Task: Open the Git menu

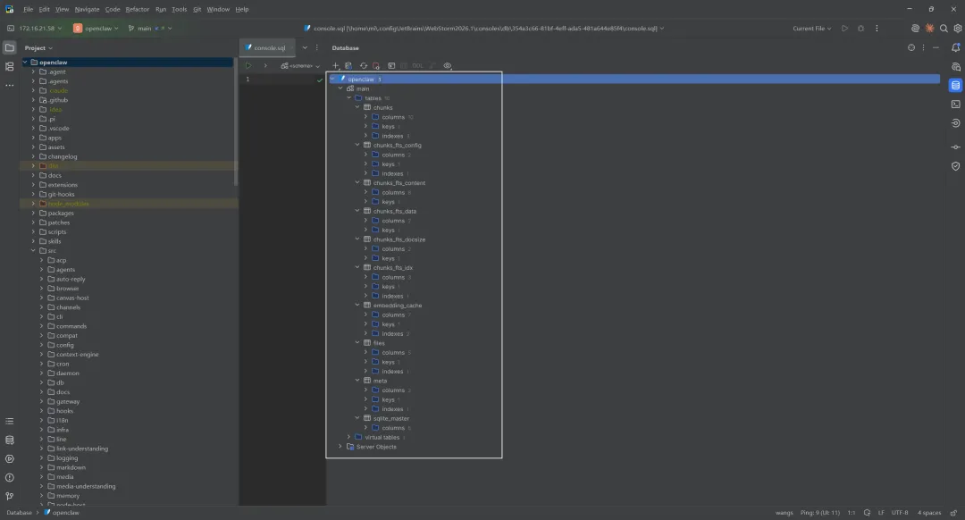Action: (x=197, y=9)
